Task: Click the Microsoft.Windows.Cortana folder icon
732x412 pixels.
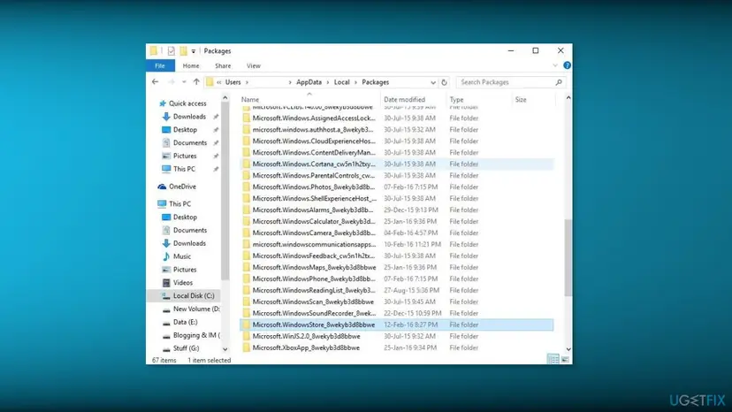Action: tap(246, 164)
